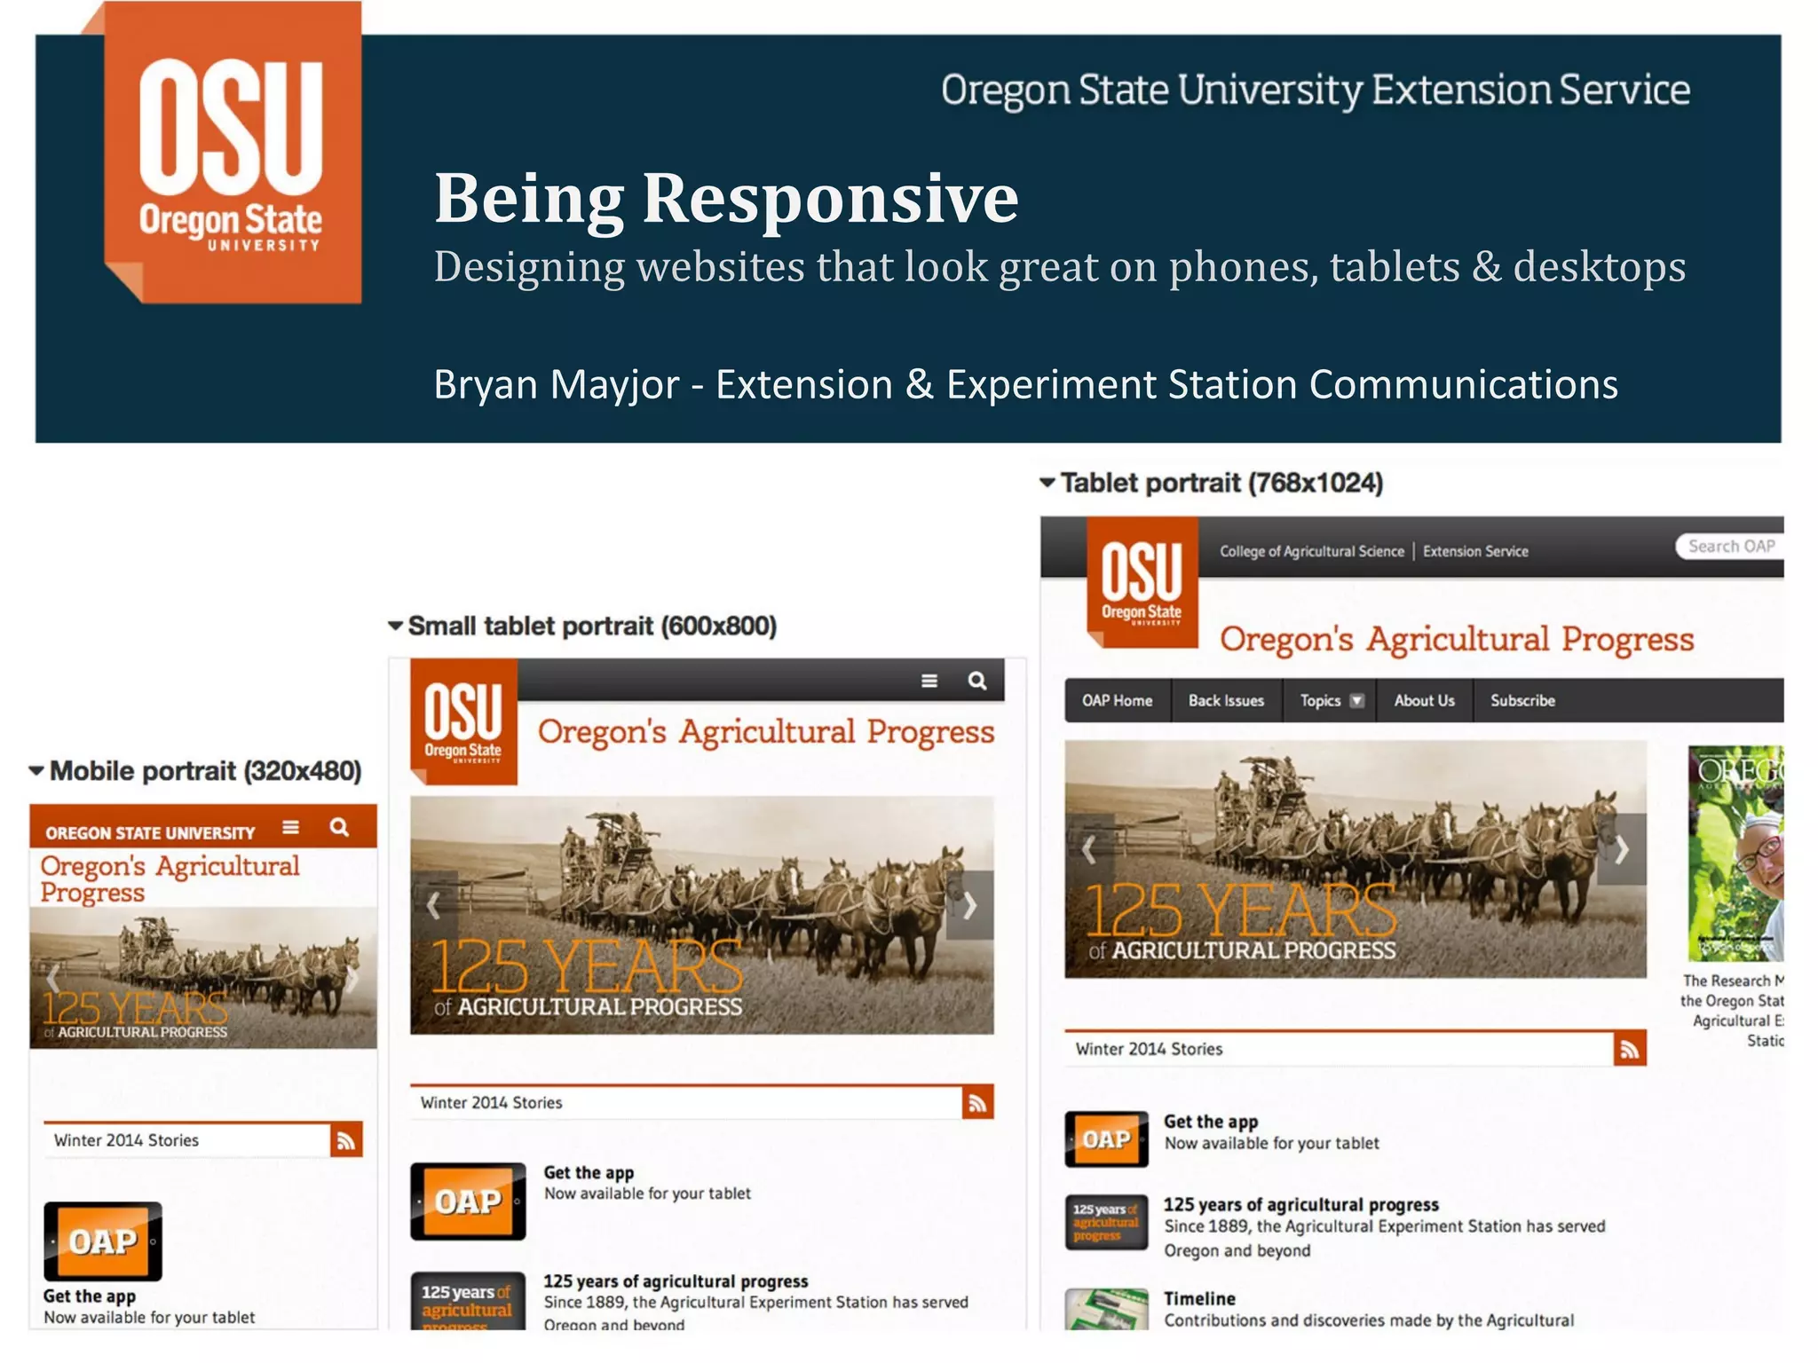Image resolution: width=1818 pixels, height=1363 pixels.
Task: Go to previous slide in small tablet carousel
Action: (x=434, y=906)
